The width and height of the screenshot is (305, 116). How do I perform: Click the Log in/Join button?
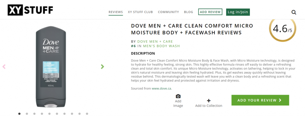point(238,12)
